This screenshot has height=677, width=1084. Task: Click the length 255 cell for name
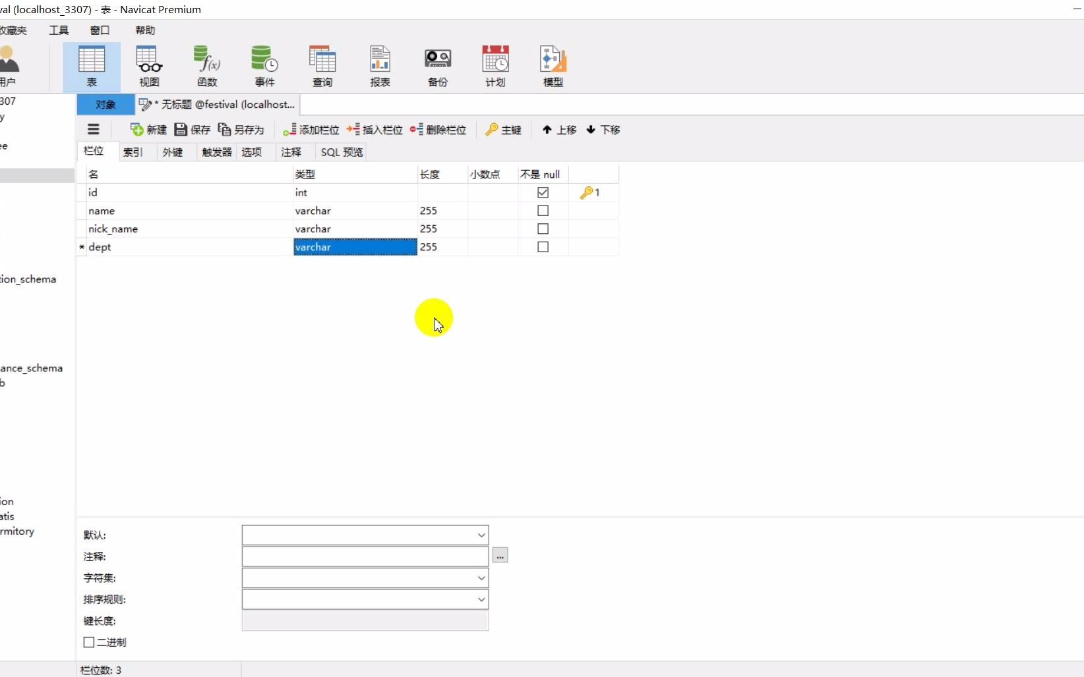[x=442, y=211]
